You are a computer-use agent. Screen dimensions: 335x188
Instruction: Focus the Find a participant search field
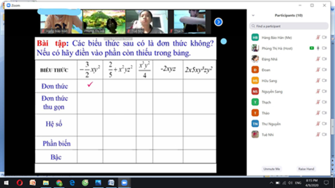click(289, 26)
